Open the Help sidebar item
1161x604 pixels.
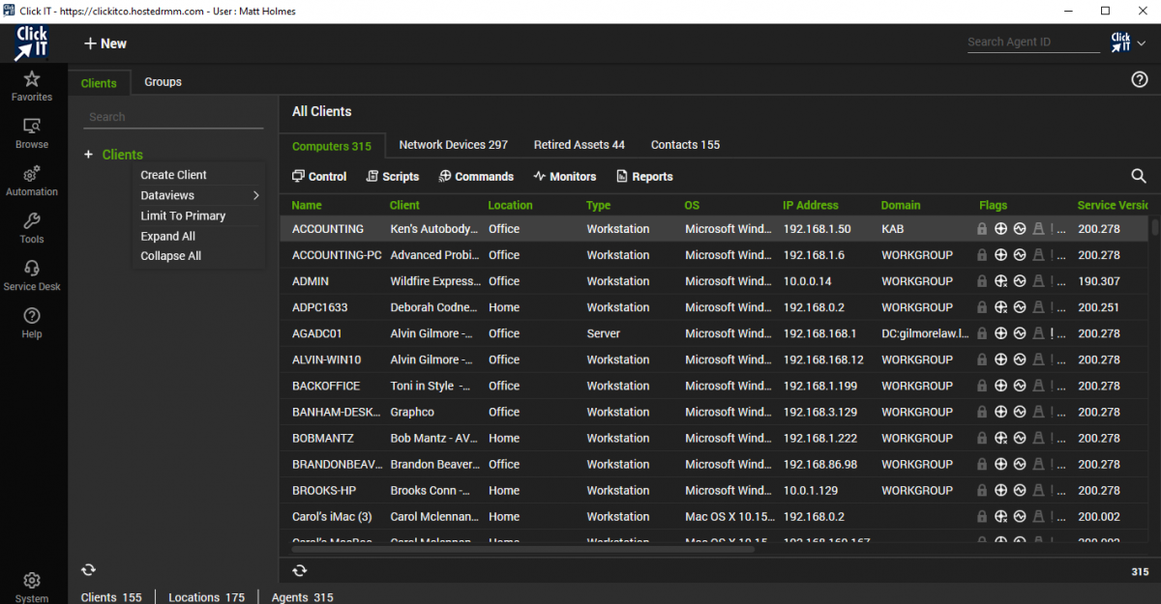click(32, 323)
